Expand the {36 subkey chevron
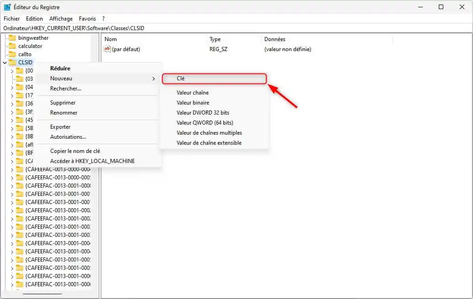Screen dimensions: 473x299 (12, 104)
